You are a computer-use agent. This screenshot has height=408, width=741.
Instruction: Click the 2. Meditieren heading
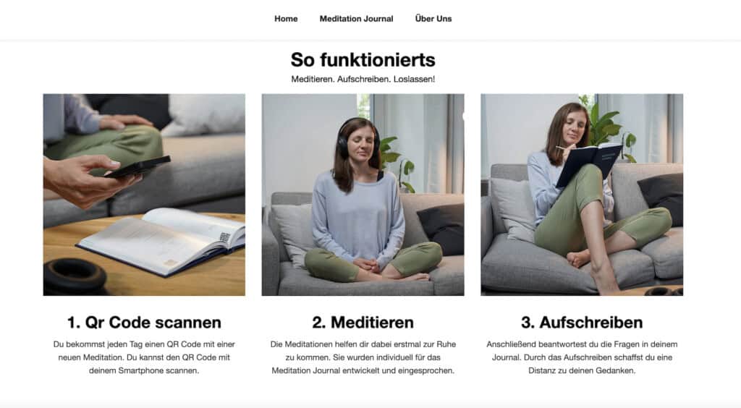tap(363, 323)
